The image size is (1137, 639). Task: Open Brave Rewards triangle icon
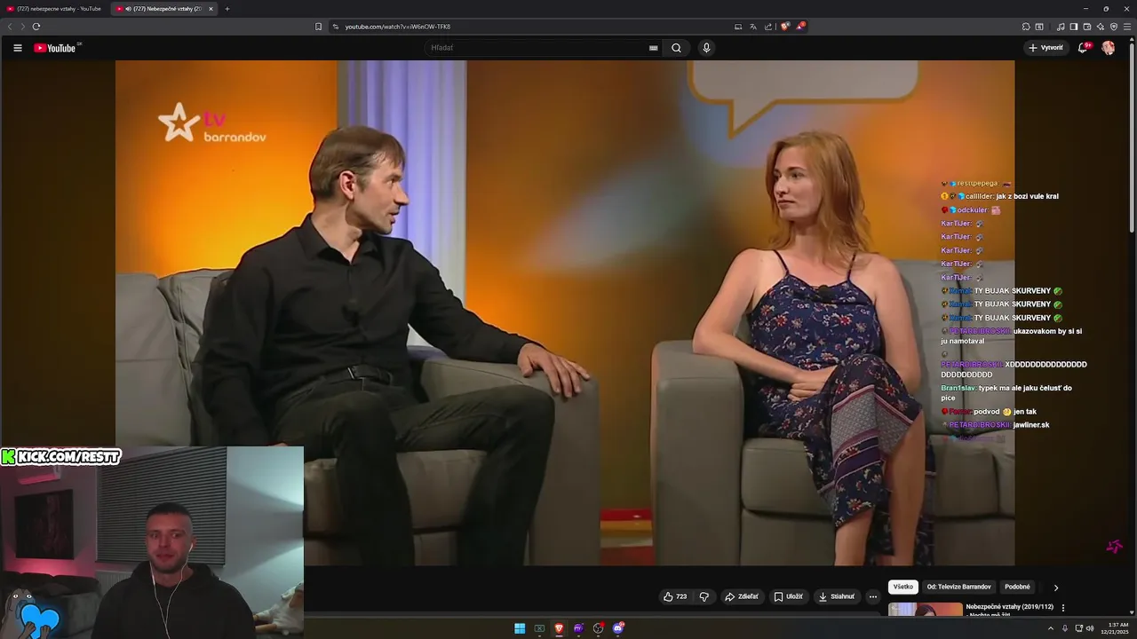pos(800,27)
